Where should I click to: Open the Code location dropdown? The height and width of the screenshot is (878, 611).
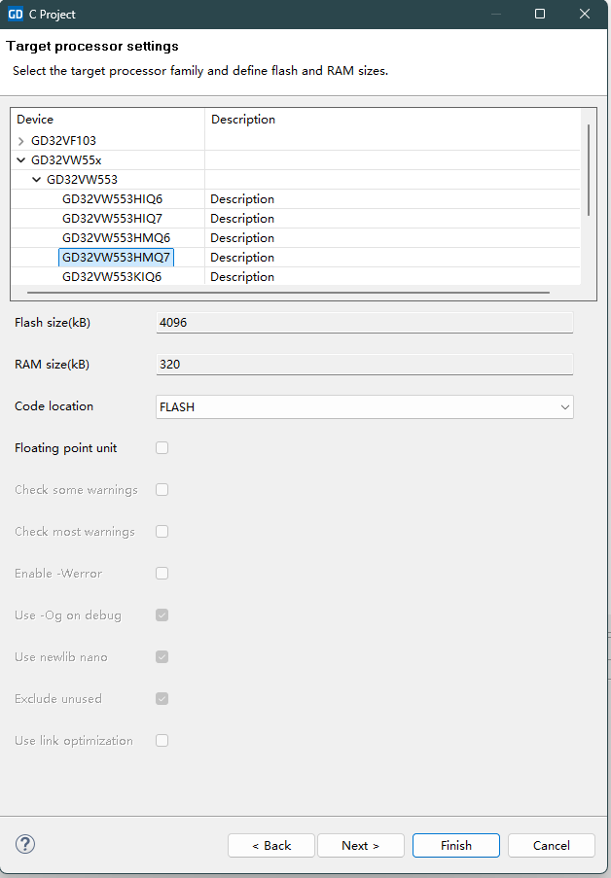click(x=365, y=407)
